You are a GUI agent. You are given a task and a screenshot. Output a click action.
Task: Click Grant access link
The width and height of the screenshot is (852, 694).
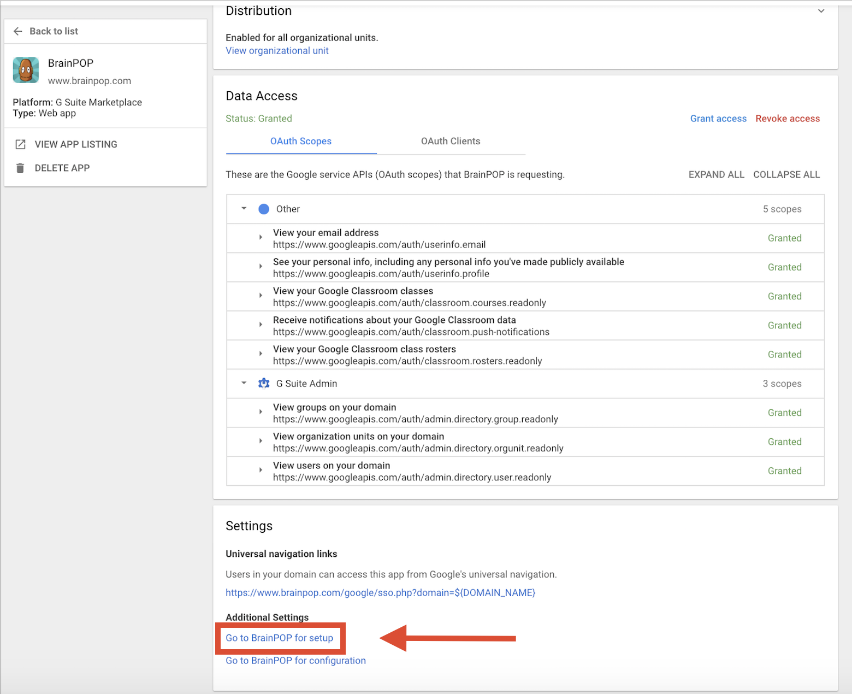(718, 119)
